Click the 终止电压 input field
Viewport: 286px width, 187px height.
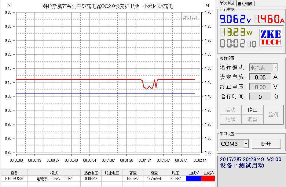point(260,87)
